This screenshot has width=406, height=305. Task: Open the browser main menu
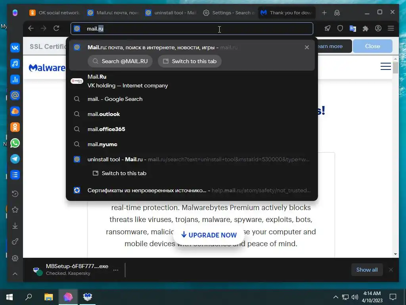(391, 28)
